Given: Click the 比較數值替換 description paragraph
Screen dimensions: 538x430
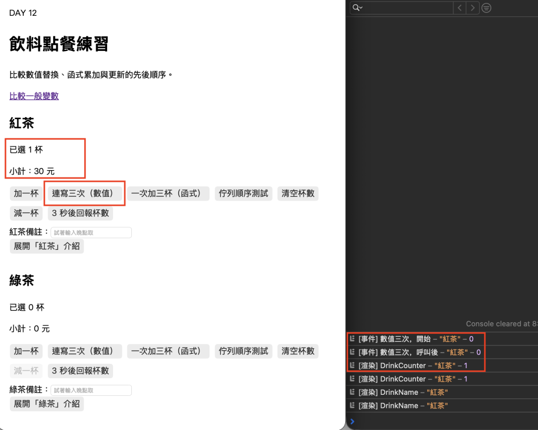Looking at the screenshot, I should tap(91, 75).
